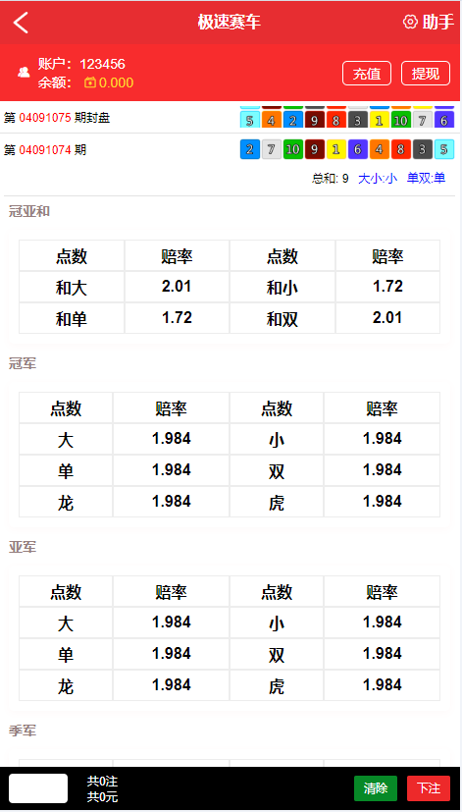Click the 1.72 odds beside 和小
The width and height of the screenshot is (462, 812).
[388, 287]
